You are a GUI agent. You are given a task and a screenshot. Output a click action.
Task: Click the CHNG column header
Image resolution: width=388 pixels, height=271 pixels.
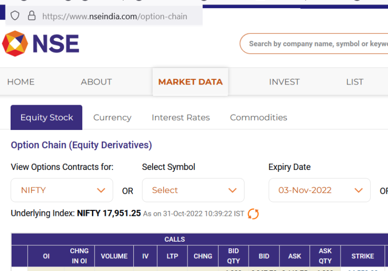coord(203,256)
